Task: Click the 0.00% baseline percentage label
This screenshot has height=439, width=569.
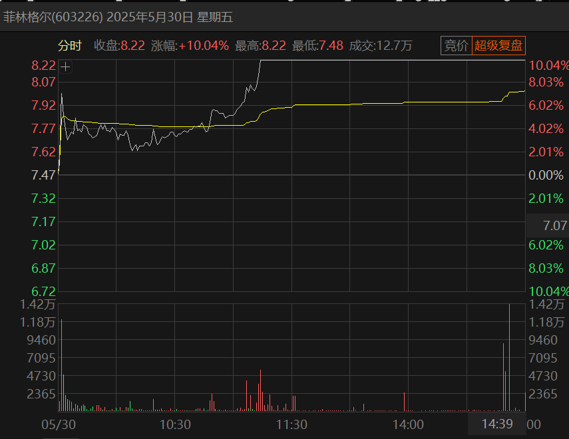Action: pos(546,175)
